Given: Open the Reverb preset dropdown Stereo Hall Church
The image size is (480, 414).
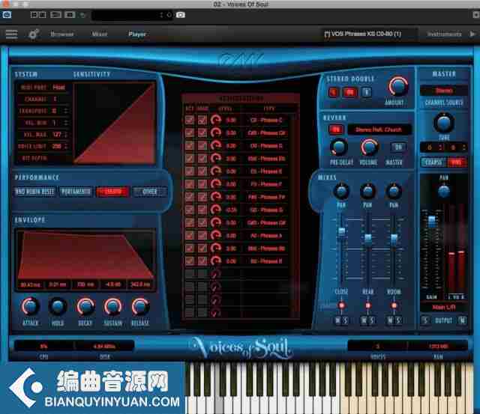Looking at the screenshot, I should pyautogui.click(x=378, y=130).
